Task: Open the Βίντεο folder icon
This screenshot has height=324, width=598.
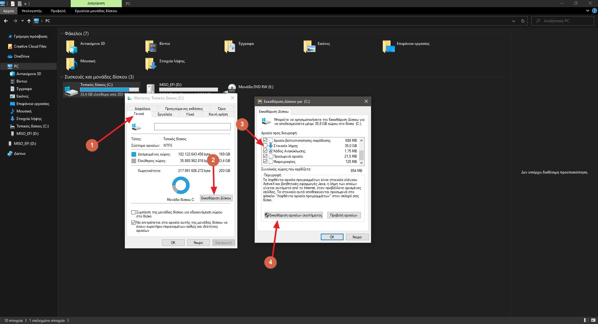Action: (151, 47)
